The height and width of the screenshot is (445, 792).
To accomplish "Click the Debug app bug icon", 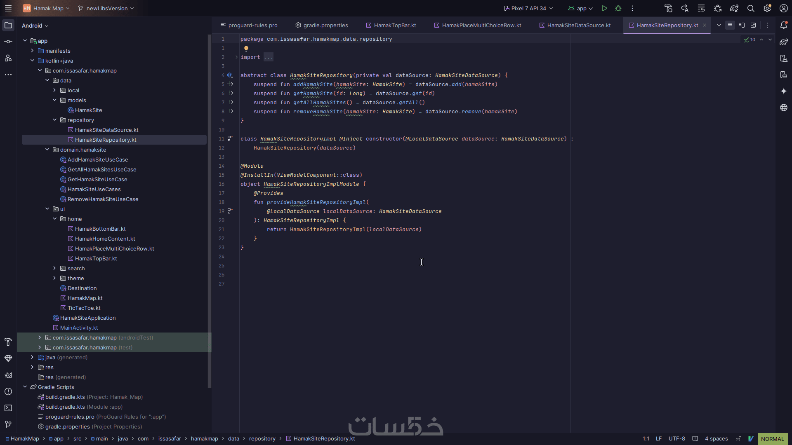I will (x=618, y=8).
